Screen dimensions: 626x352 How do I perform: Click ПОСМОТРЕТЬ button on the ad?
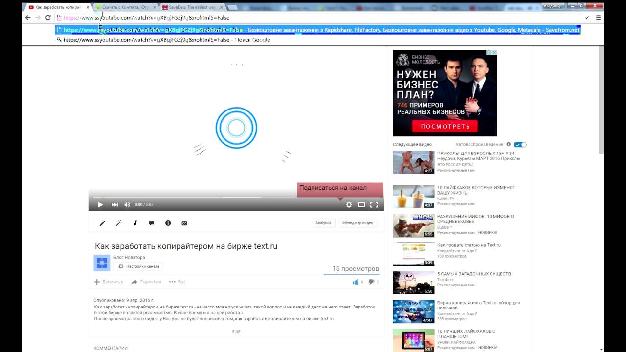click(x=445, y=126)
